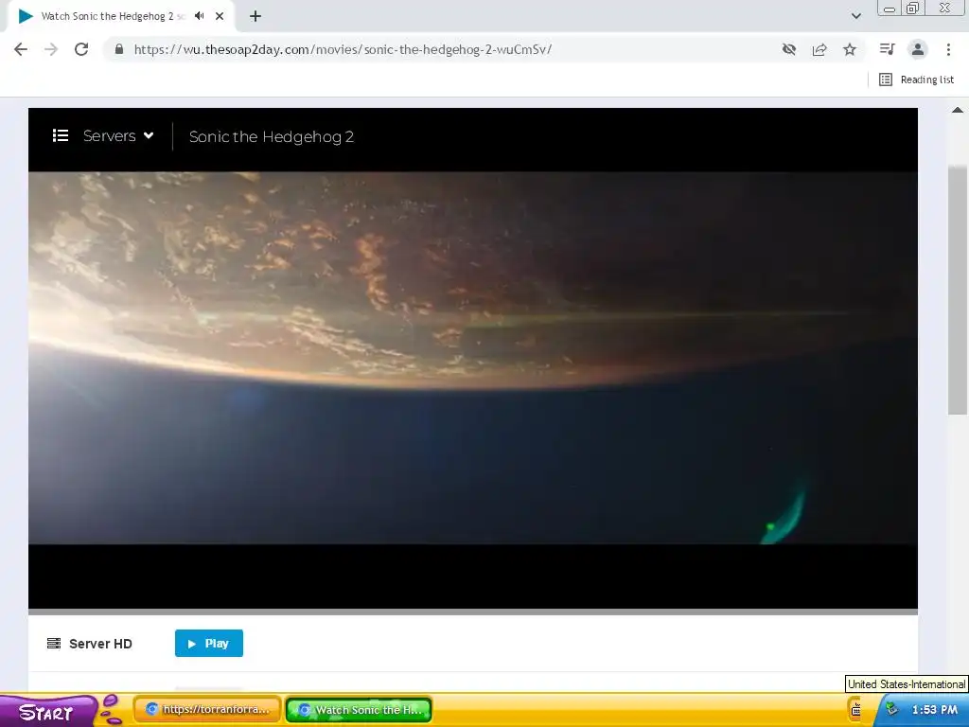Screen dimensions: 969x727
Task: Bookmark this page with the star
Action: 850,49
